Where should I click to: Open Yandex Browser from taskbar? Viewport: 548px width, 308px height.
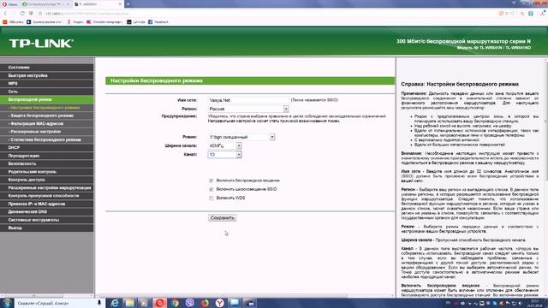click(219, 303)
